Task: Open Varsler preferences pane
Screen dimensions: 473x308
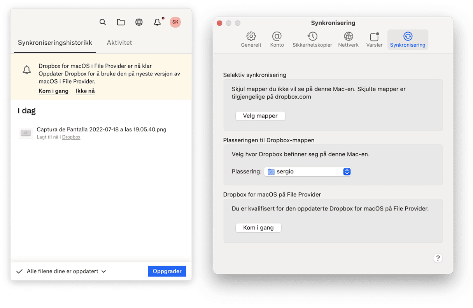Action: pyautogui.click(x=374, y=40)
